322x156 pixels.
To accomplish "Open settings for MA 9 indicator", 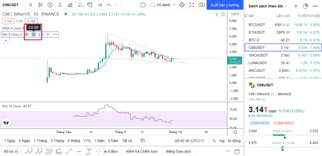I will coord(33,34).
